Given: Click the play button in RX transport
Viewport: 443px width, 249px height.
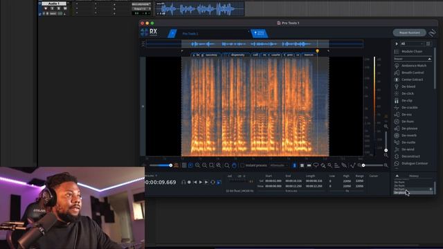Looking at the screenshot, I should pyautogui.click(x=201, y=183).
